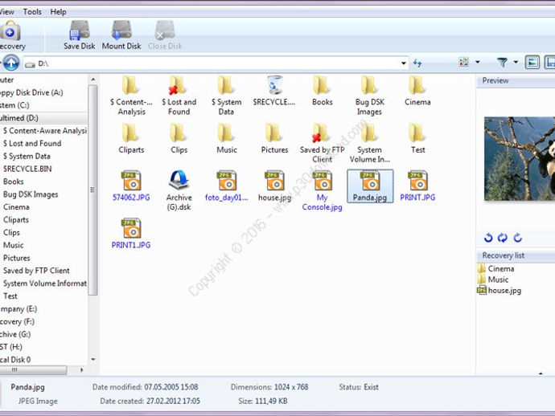This screenshot has height=416, width=555.
Task: Open the Help menu
Action: (x=58, y=12)
